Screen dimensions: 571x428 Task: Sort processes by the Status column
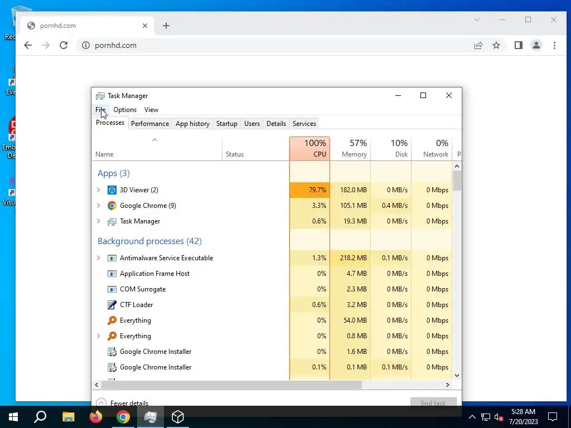[x=255, y=148]
